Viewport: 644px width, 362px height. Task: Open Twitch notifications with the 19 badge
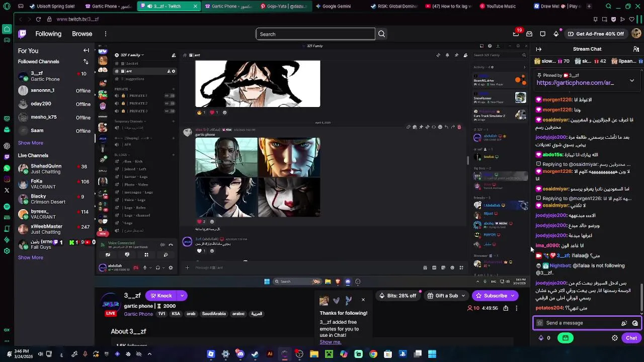click(516, 34)
